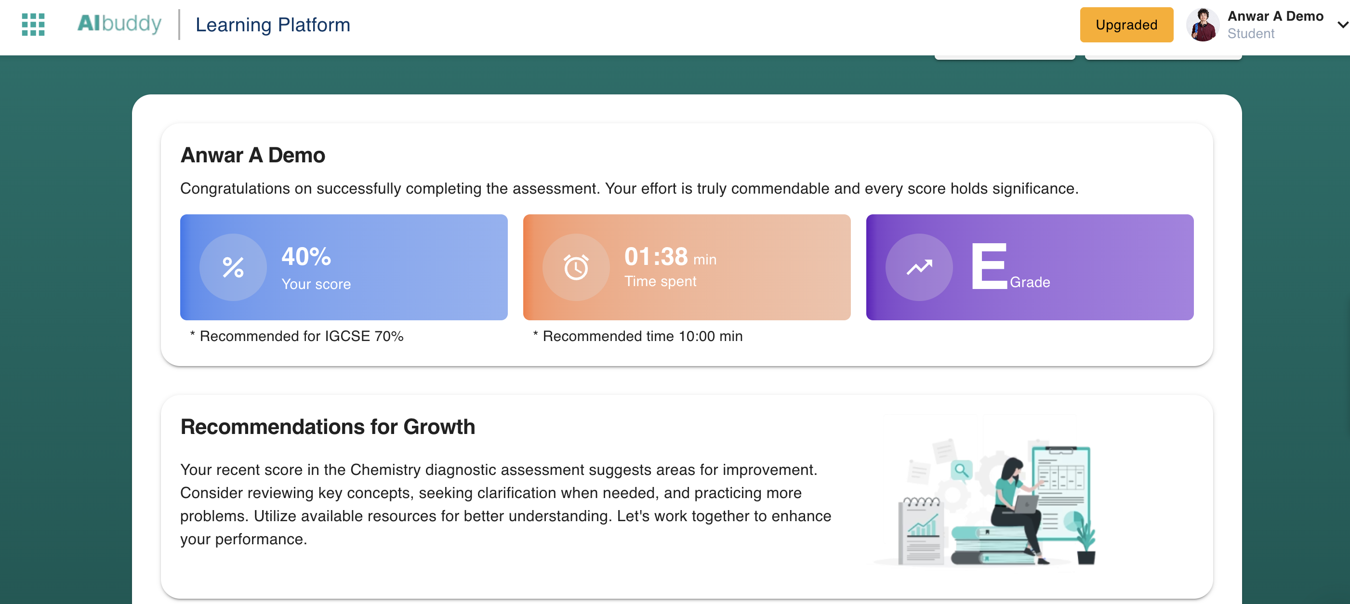Expand the user account dropdown chevron
This screenshot has width=1350, height=604.
[x=1342, y=25]
